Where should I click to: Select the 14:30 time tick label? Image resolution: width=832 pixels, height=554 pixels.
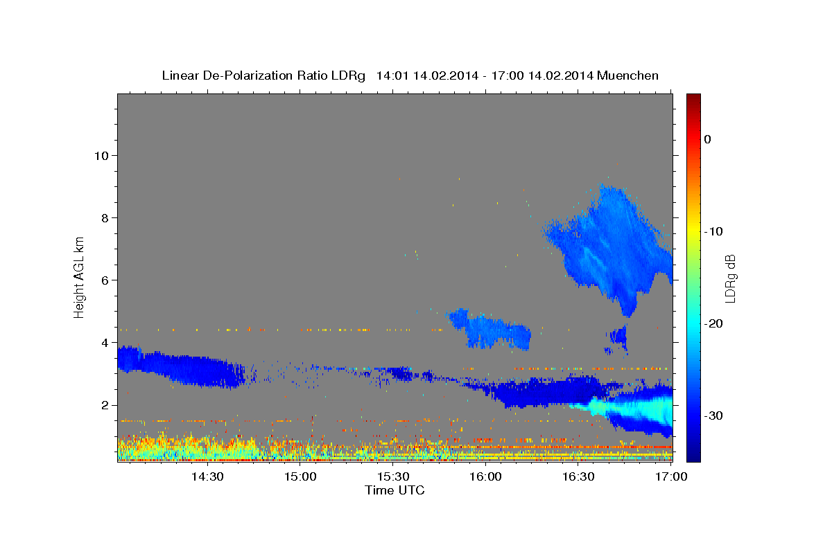click(x=207, y=477)
